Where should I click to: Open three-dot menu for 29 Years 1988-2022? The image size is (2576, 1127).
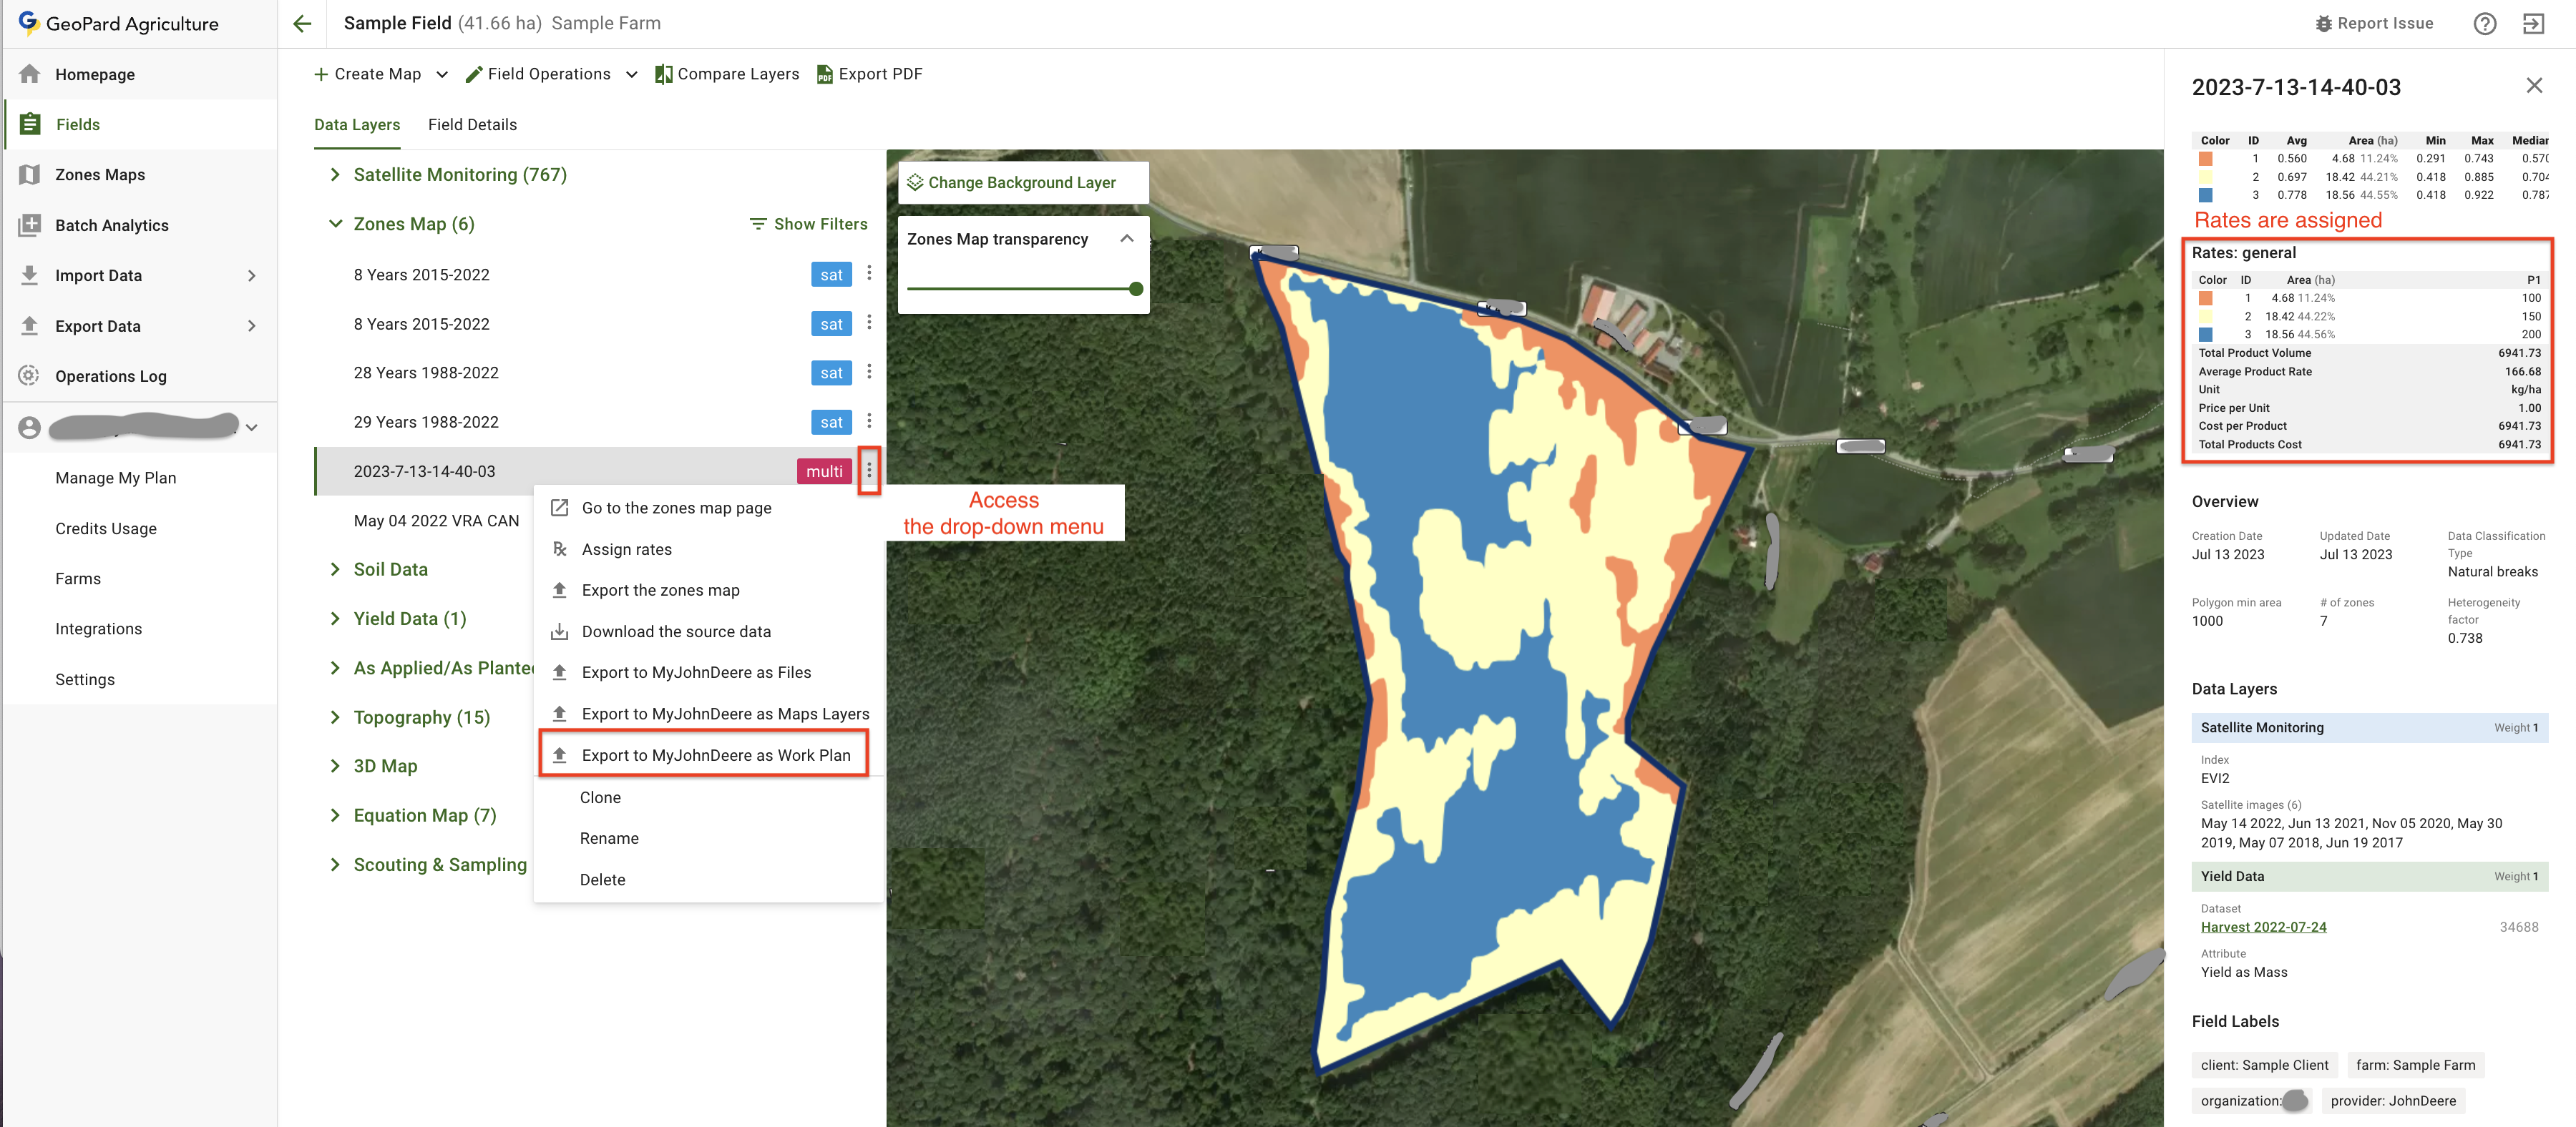click(x=869, y=420)
